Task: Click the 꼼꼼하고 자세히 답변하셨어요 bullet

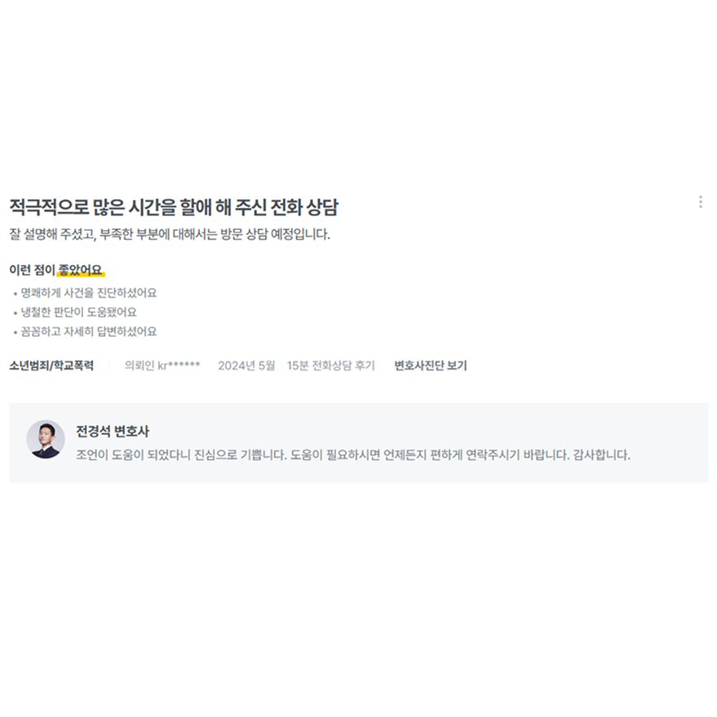Action: point(89,331)
